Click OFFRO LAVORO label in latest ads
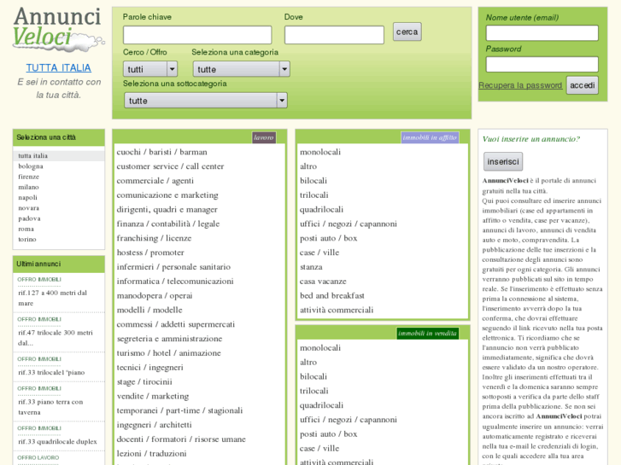This screenshot has width=621, height=465. (x=38, y=457)
